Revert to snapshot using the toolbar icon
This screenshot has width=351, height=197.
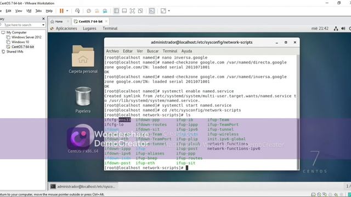[x=97, y=11]
